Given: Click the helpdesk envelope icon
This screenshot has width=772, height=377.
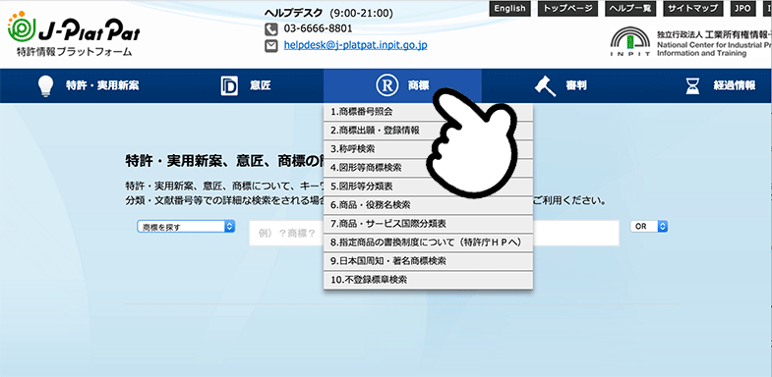Looking at the screenshot, I should coord(271,46).
